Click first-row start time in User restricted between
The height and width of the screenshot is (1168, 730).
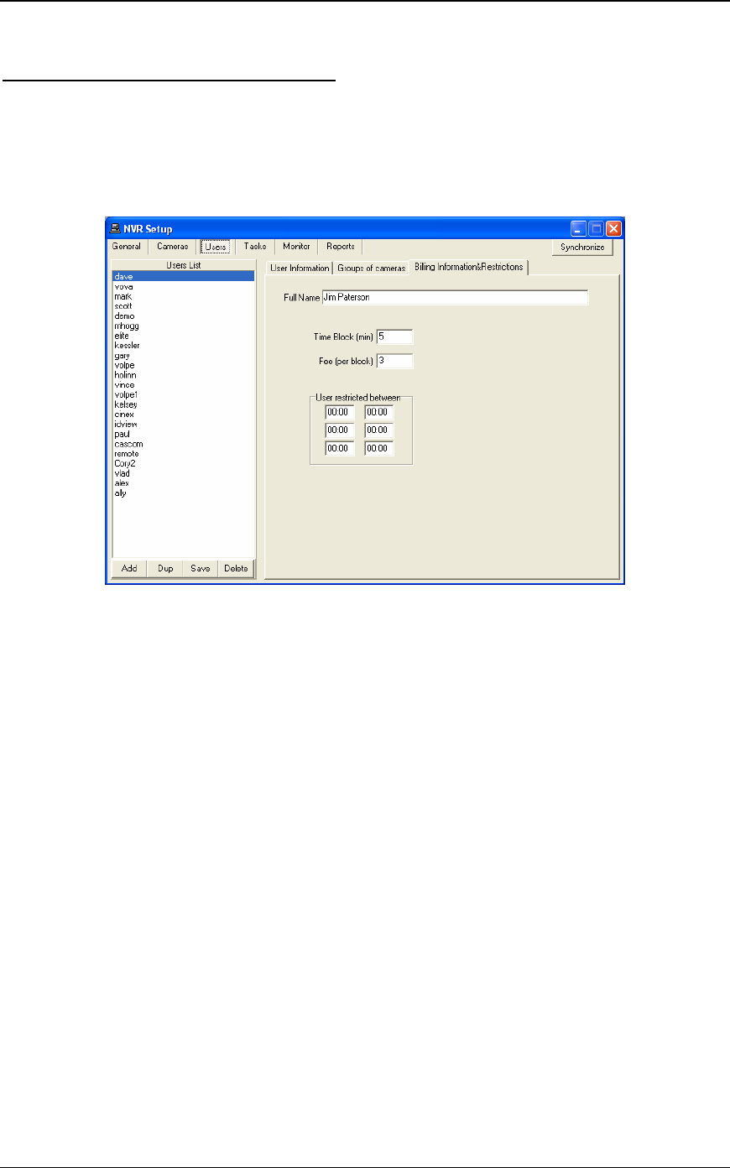(340, 412)
